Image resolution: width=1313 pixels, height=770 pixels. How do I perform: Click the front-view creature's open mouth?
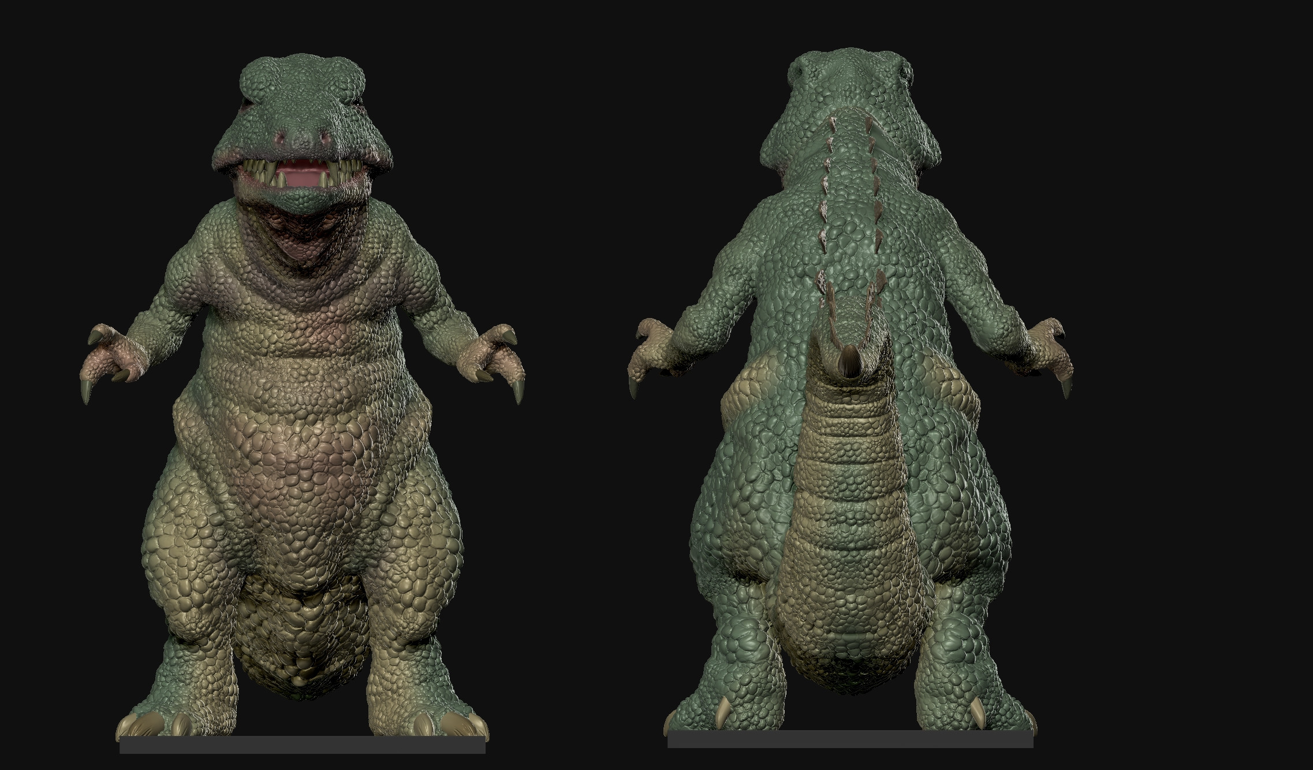point(301,175)
